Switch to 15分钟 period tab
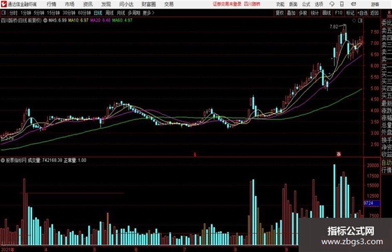Screen dimensions: 392x252 coord(53,13)
